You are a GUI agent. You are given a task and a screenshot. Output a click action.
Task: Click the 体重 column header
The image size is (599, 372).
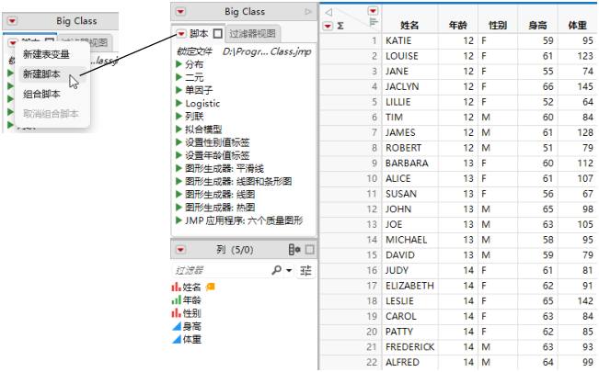(x=577, y=25)
